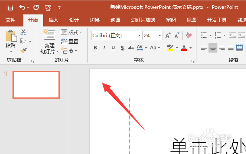
Task: Click the 单击此处 title placeholder text
Action: pyautogui.click(x=208, y=146)
